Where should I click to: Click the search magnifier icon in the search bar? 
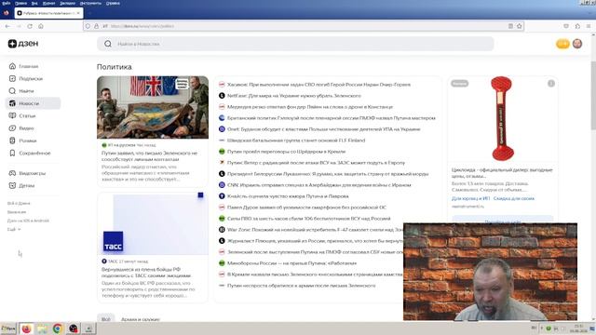pyautogui.click(x=108, y=44)
